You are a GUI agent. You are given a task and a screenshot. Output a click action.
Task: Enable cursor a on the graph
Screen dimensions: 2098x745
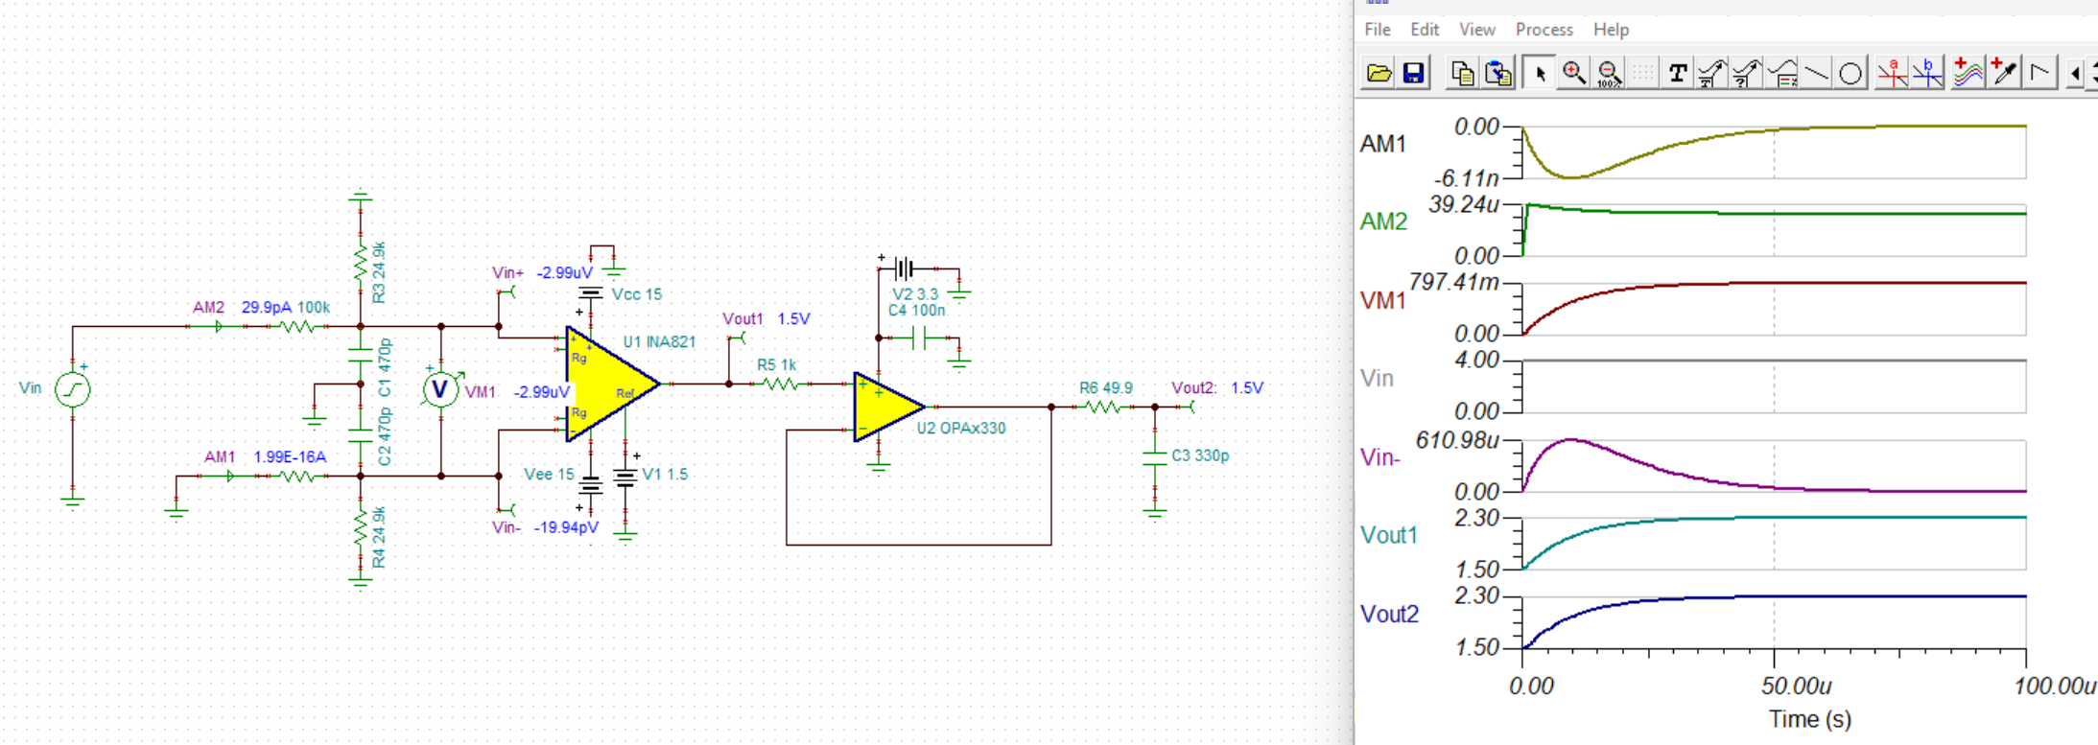[1892, 73]
